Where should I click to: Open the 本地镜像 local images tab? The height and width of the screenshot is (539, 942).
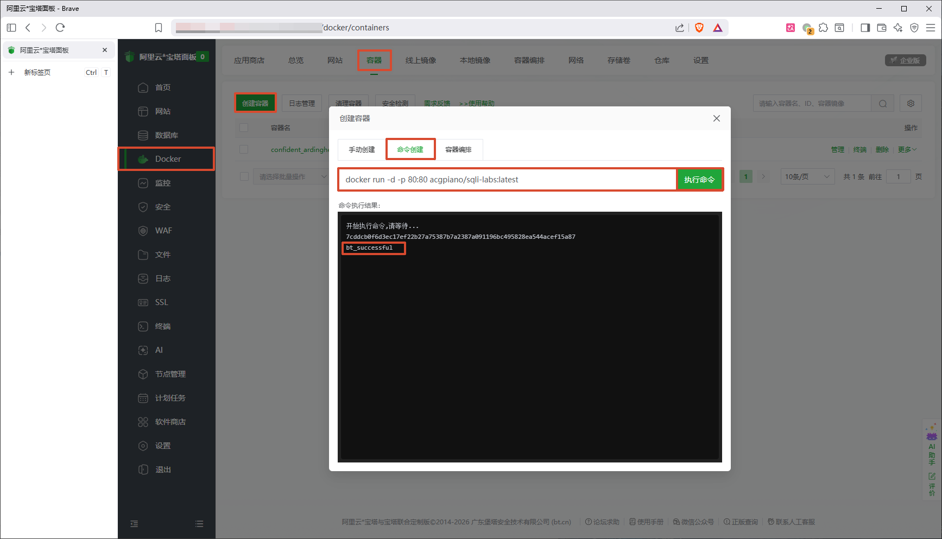click(475, 60)
